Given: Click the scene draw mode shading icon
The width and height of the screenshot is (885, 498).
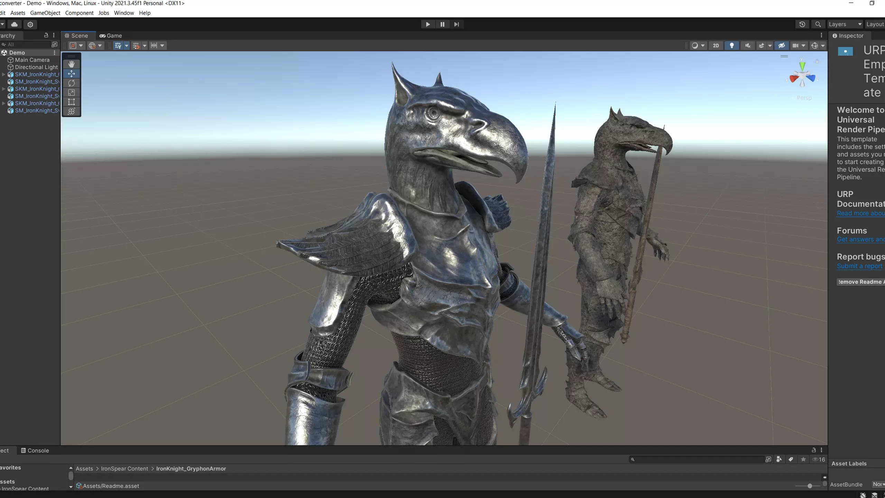Looking at the screenshot, I should point(695,46).
